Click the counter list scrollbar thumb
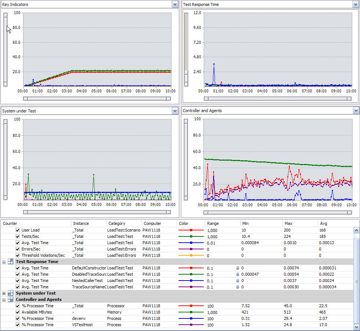This screenshot has width=360, height=331. (x=356, y=281)
